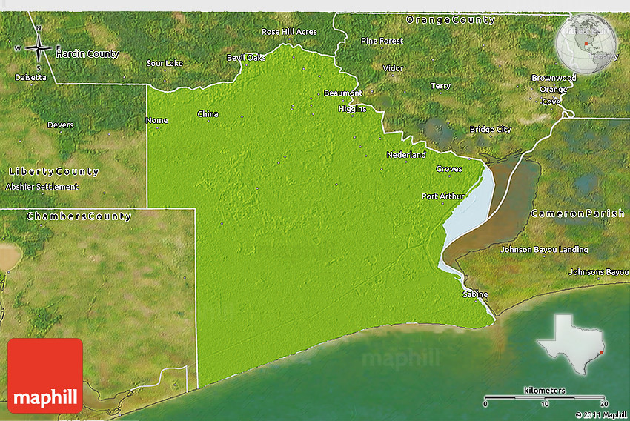This screenshot has height=421, width=630.
Task: Click the red marker on Texas inset
Action: click(601, 352)
